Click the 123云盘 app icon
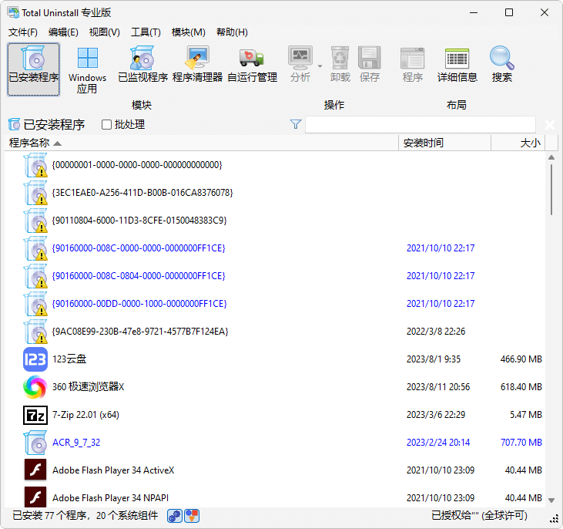563x529 pixels. [35, 359]
